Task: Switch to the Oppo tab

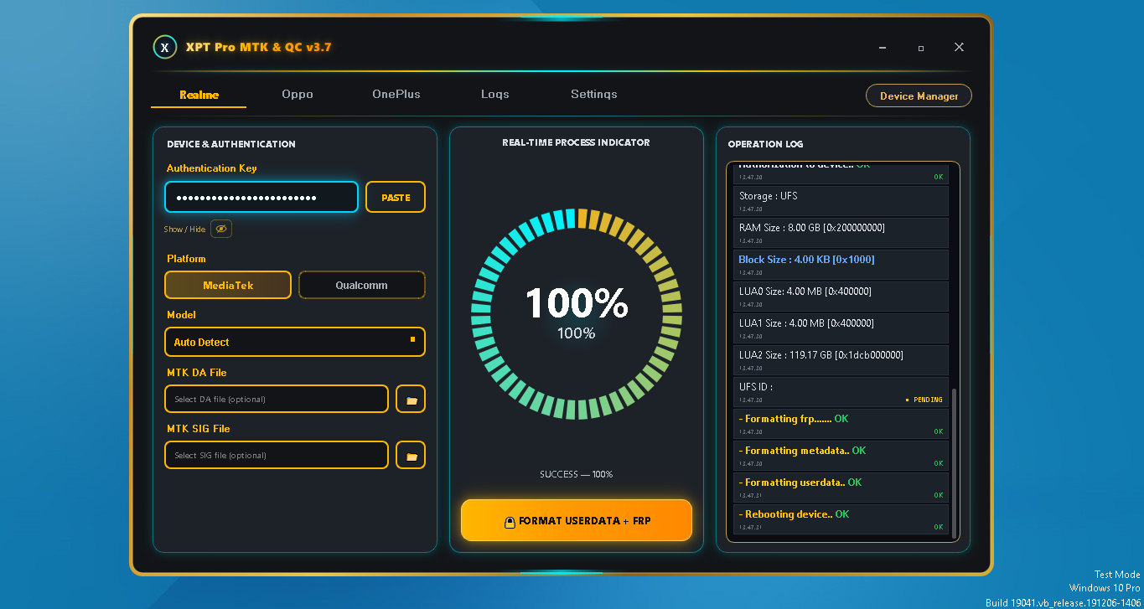Action: point(298,95)
